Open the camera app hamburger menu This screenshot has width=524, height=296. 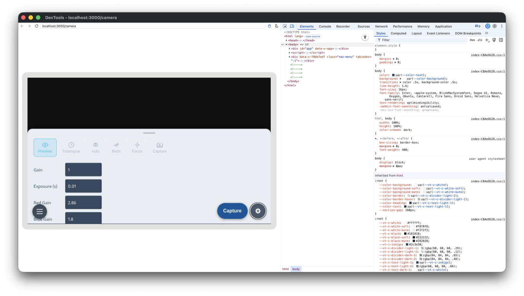(40, 211)
